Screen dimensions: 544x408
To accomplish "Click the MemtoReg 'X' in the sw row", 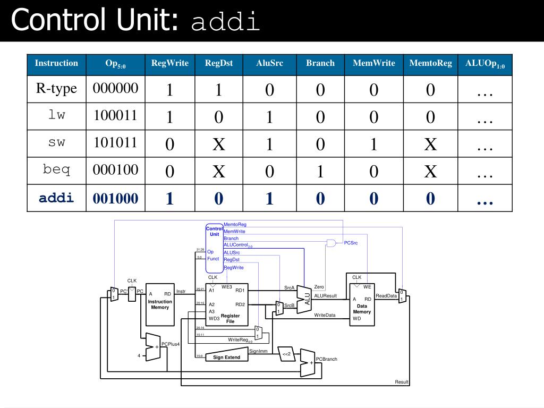I will (430, 144).
